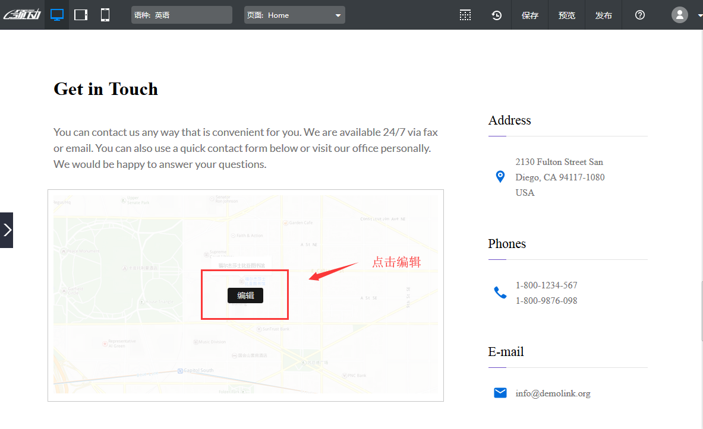The image size is (703, 429).
Task: Click the 编辑 button on the map
Action: click(245, 295)
